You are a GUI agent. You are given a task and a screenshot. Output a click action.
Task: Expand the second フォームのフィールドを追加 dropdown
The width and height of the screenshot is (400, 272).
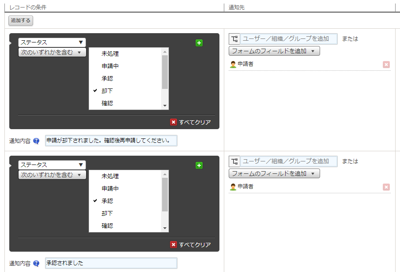tap(274, 173)
